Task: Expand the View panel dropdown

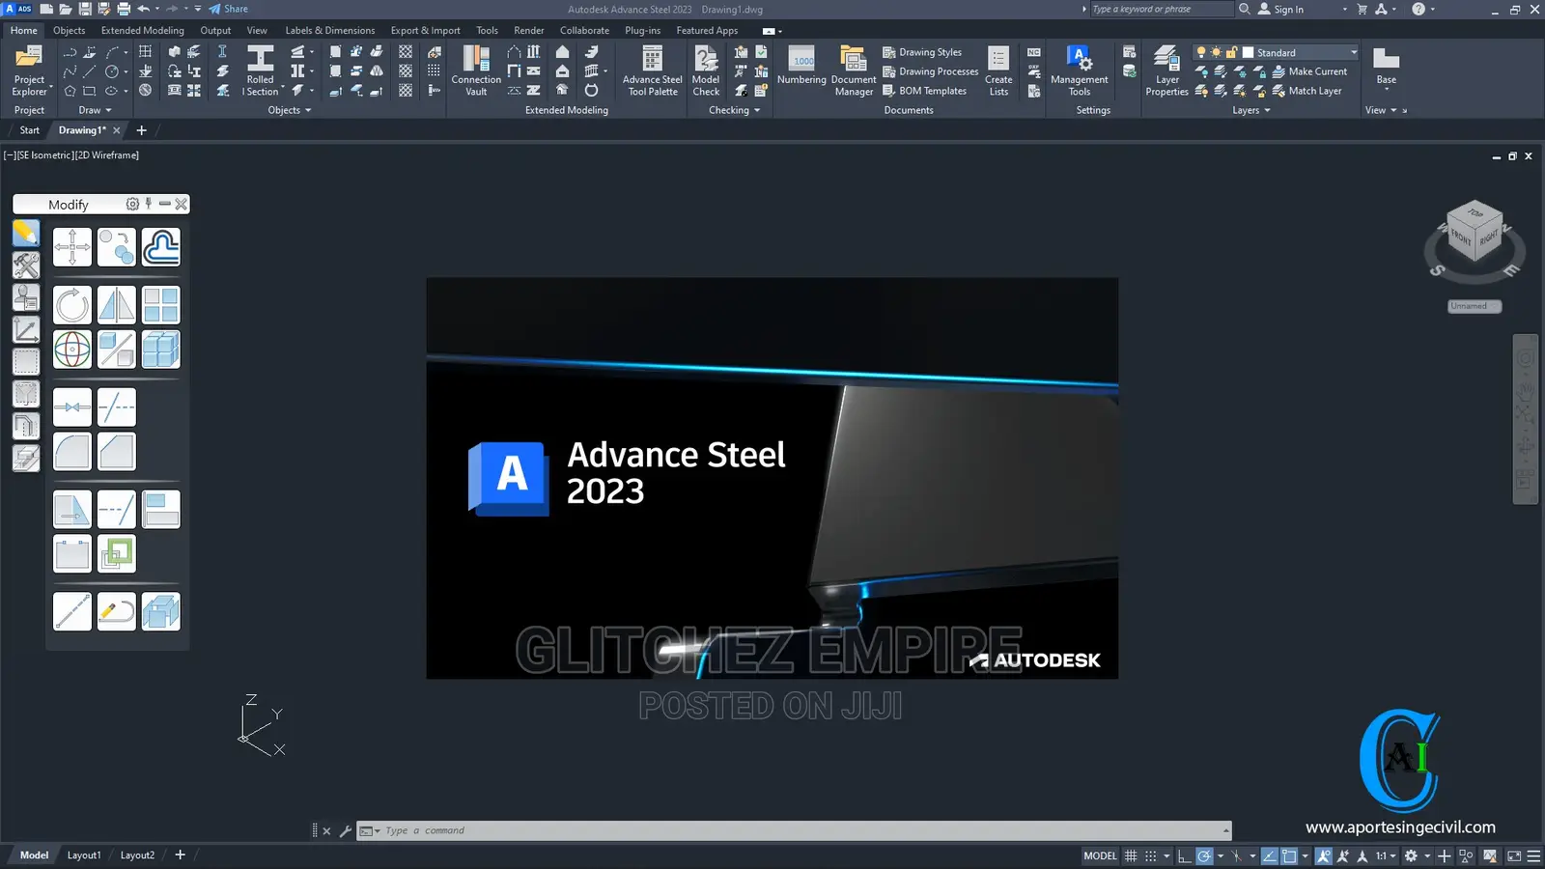Action: point(1382,110)
